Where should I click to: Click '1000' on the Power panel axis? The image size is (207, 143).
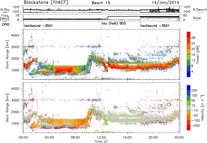(15, 70)
